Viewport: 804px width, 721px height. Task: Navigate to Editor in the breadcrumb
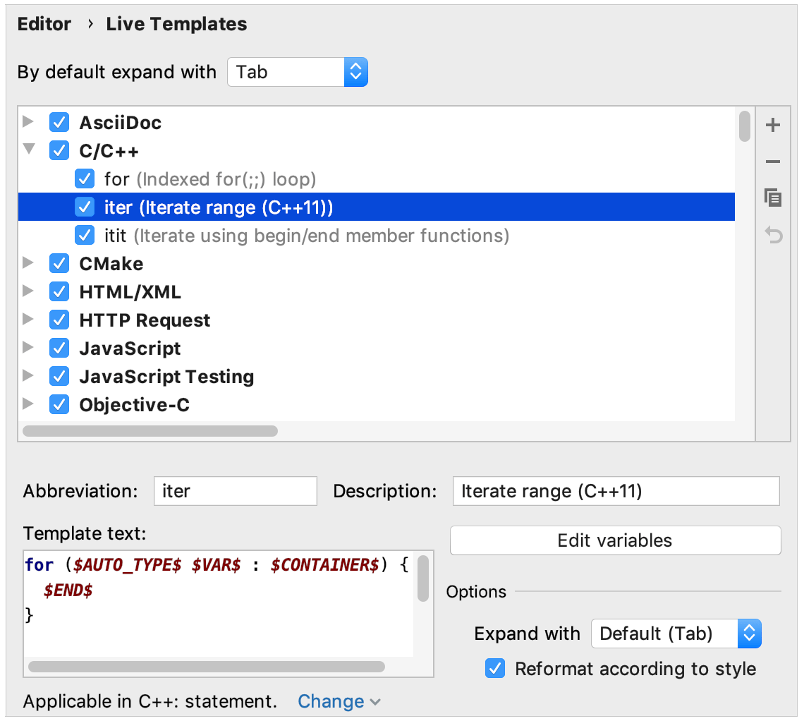(x=44, y=23)
